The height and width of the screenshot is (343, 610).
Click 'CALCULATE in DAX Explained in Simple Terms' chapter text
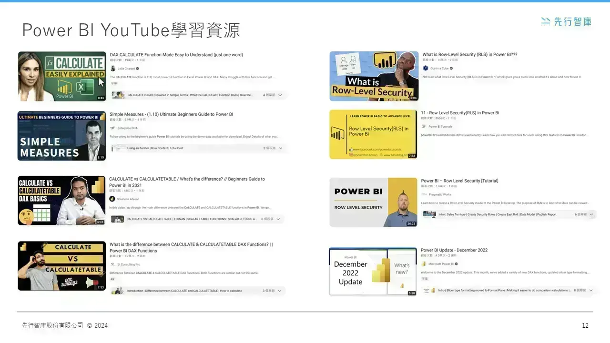[190, 95]
